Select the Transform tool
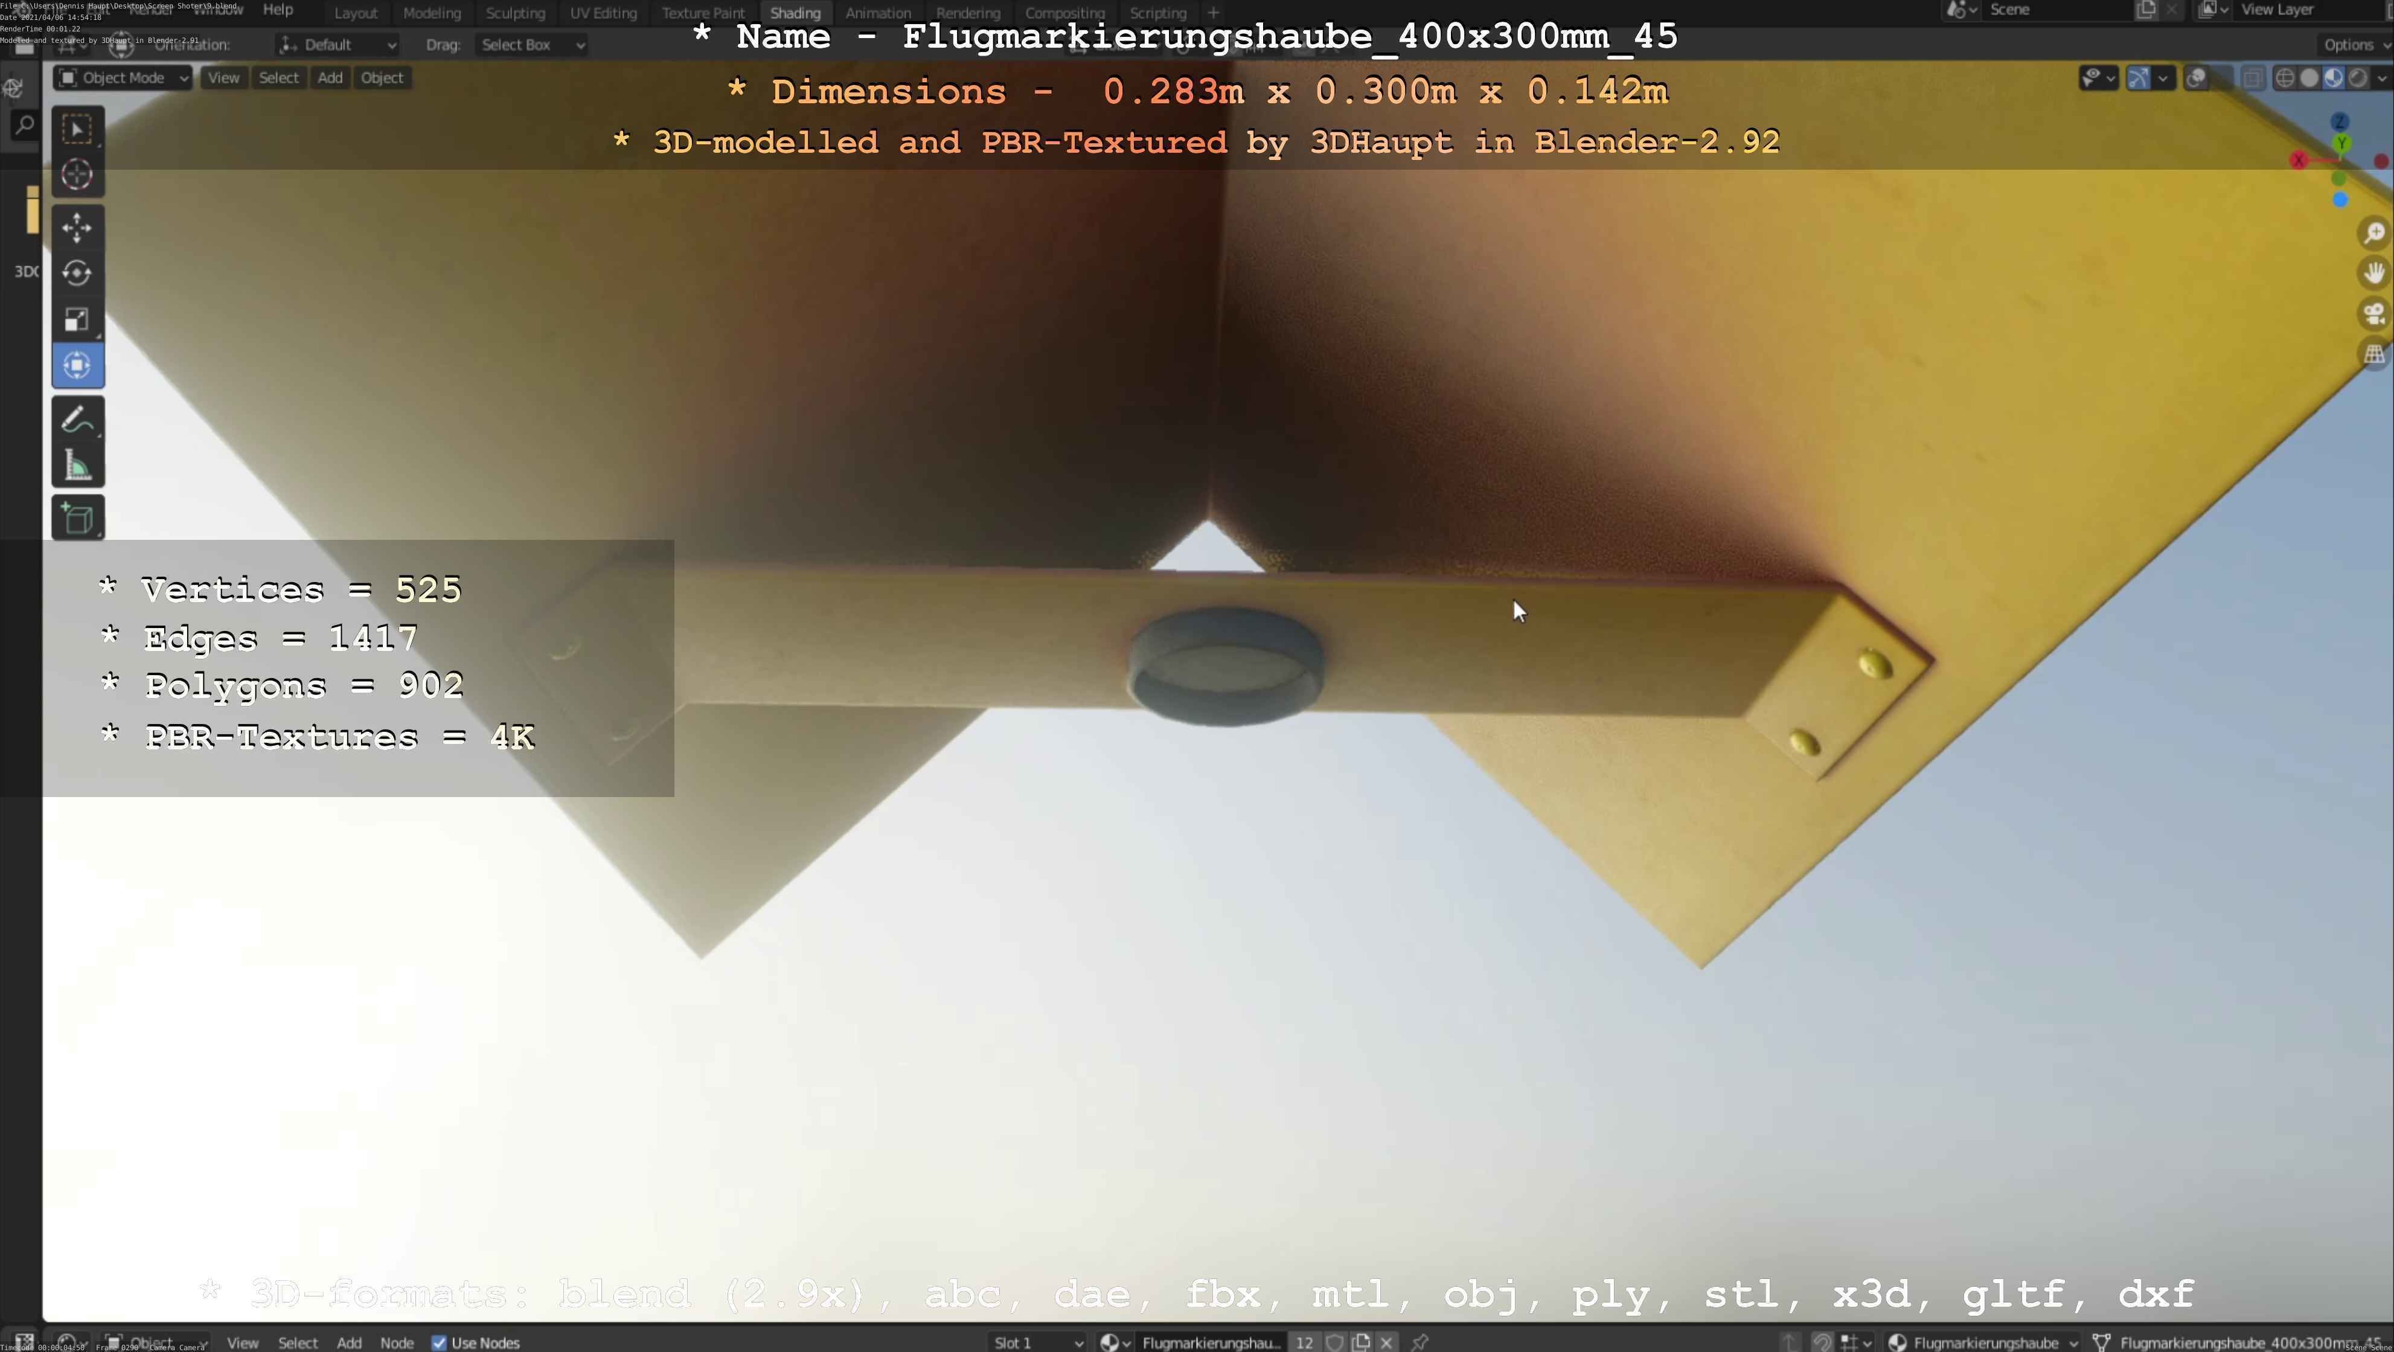 [x=77, y=365]
